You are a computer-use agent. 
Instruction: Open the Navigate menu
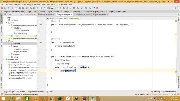pos(17,4)
